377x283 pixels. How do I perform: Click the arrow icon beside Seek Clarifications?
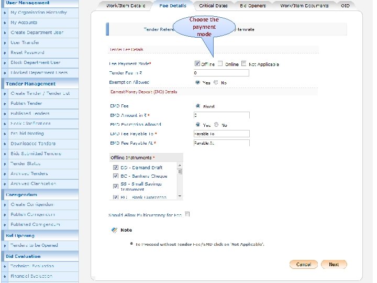click(x=5, y=124)
